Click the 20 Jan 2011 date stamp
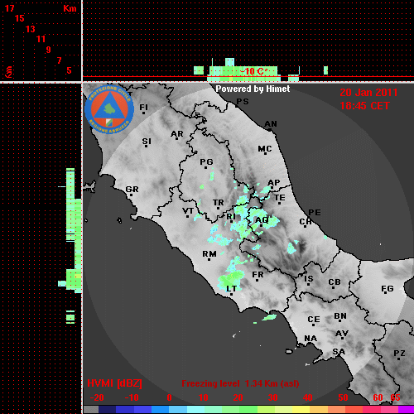 (x=368, y=93)
